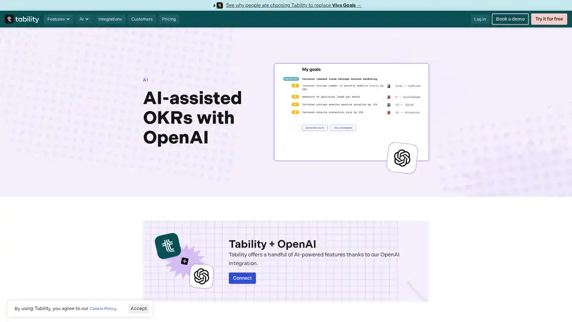This screenshot has height=322, width=572.
Task: Open the Integrations menu item
Action: [x=110, y=19]
